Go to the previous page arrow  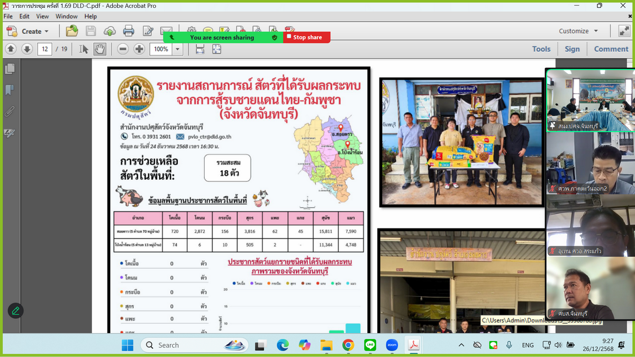click(x=11, y=49)
